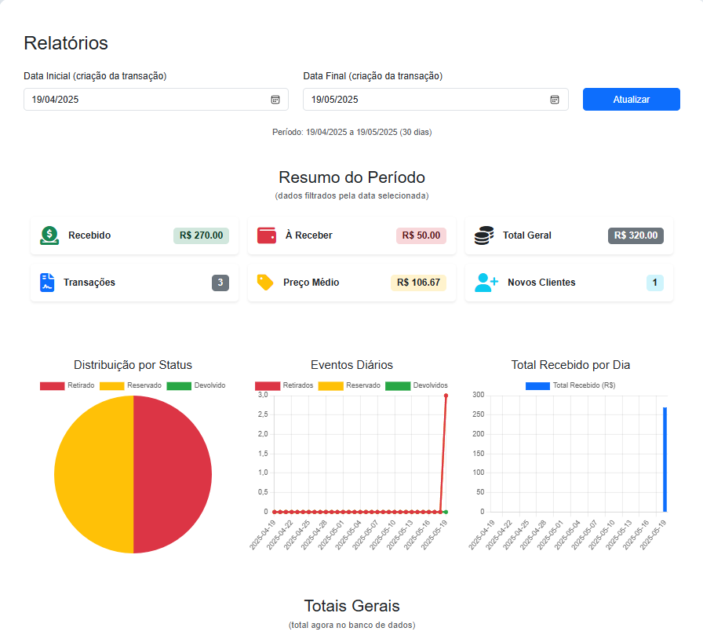Click the Transações count badge 3
703x635 pixels.
click(x=220, y=283)
